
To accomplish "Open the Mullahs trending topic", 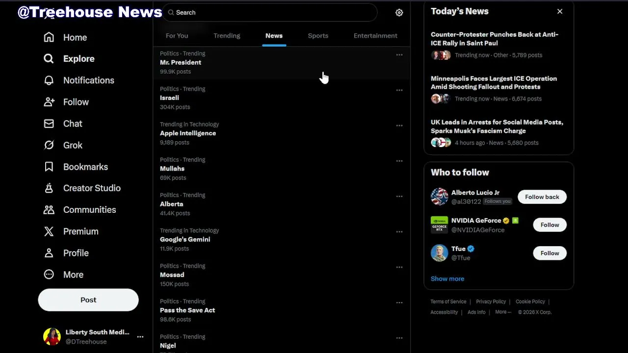I will [282, 169].
